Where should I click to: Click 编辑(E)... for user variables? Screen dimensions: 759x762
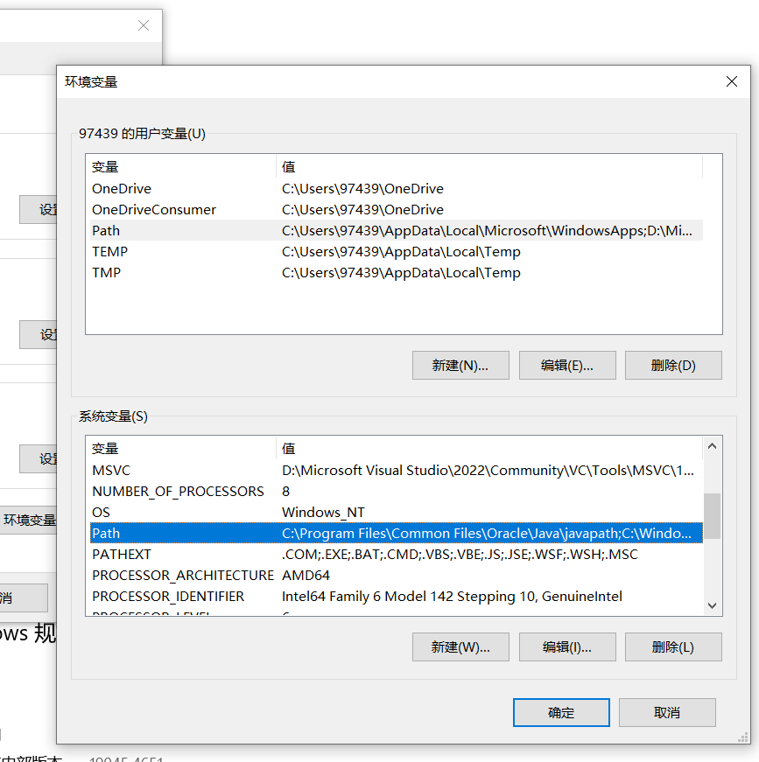567,366
